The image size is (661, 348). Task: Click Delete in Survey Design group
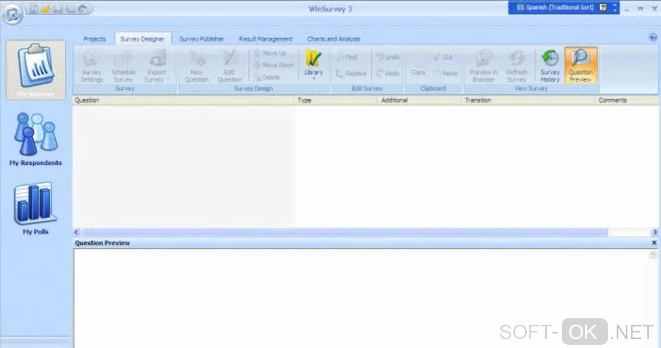pos(267,78)
